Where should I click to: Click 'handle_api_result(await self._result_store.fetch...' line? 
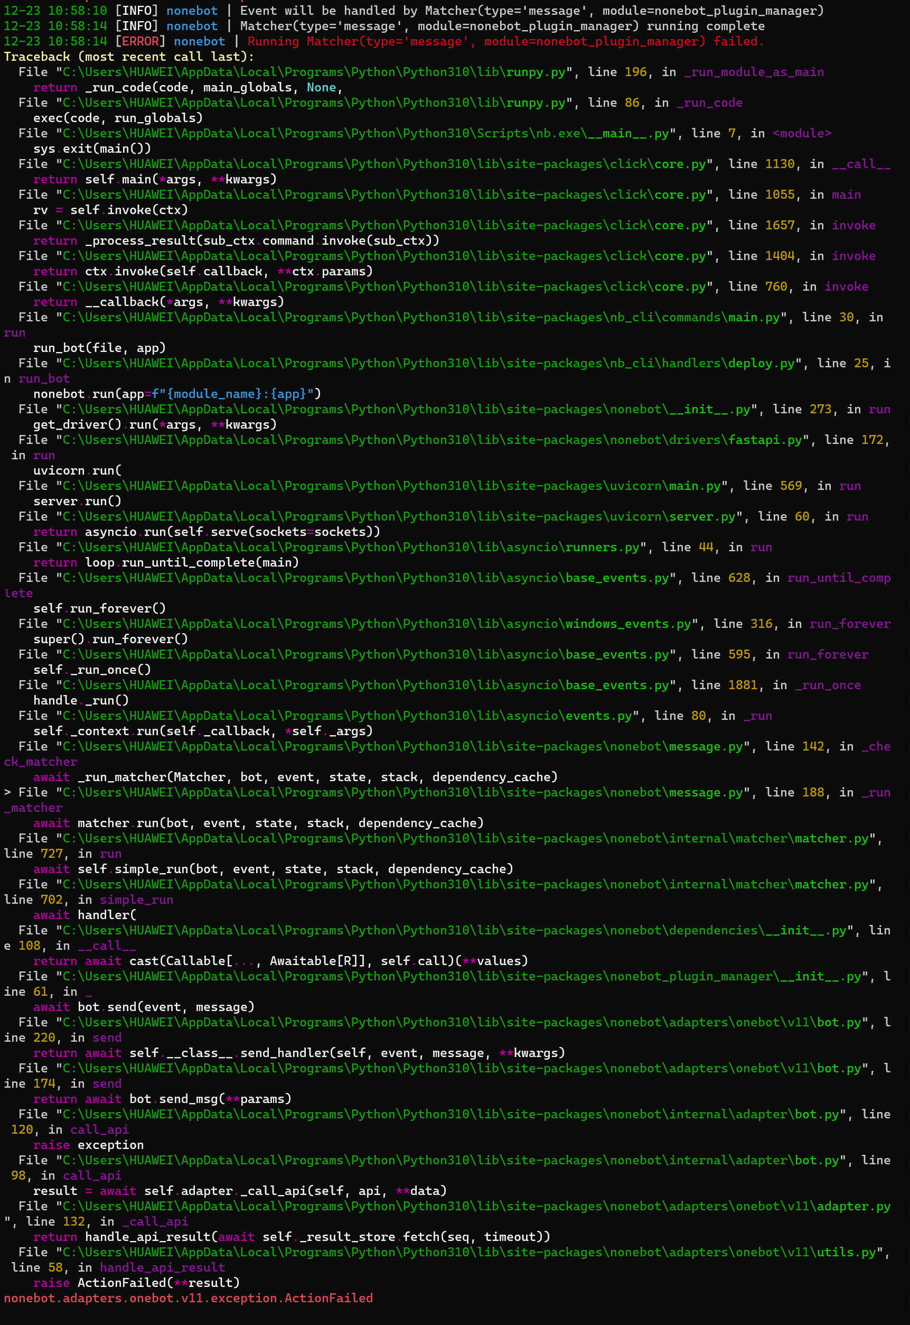[x=292, y=1237]
